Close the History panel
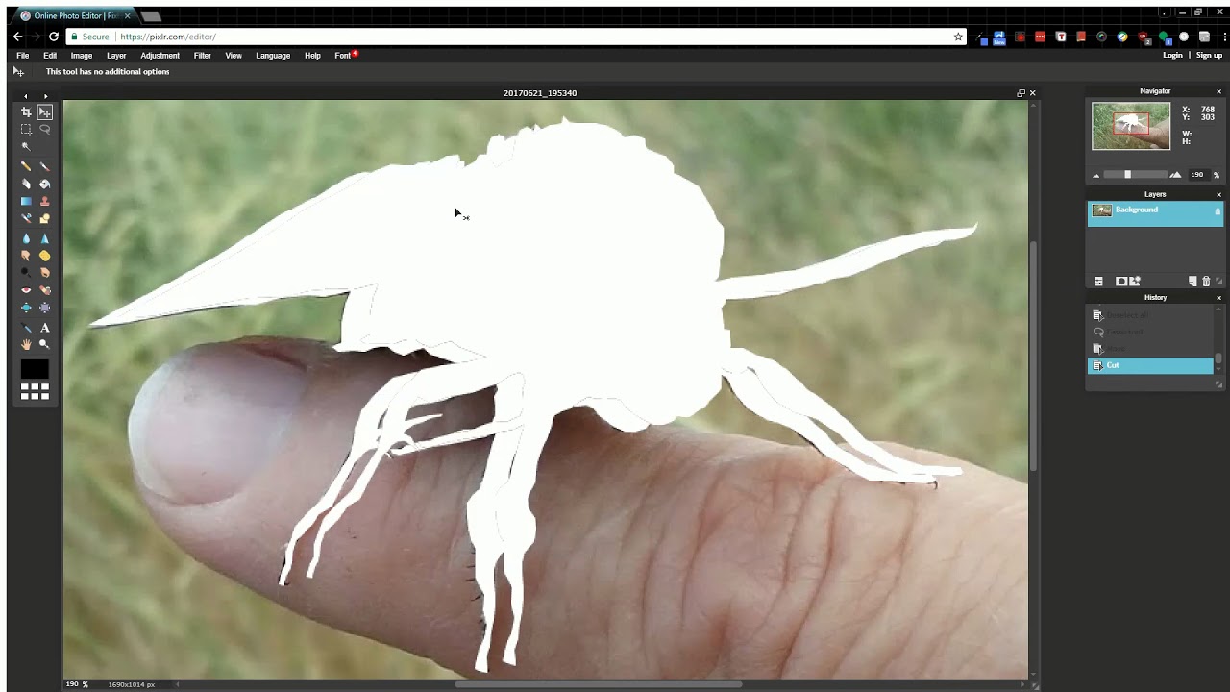Screen dimensions: 1230x692 tap(1218, 298)
